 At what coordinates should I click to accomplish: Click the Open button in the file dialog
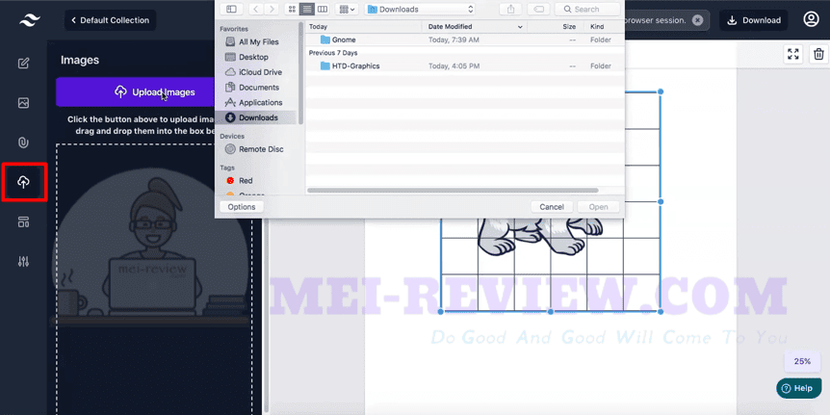598,207
